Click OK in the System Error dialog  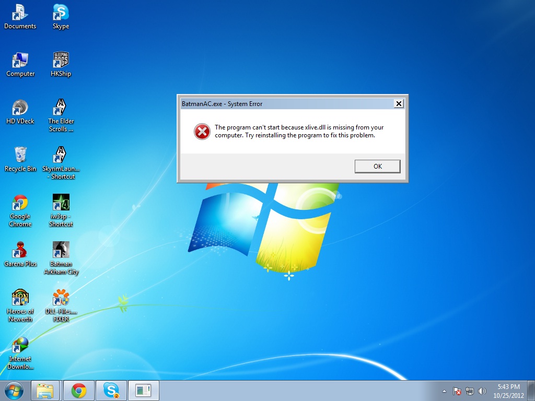tap(377, 166)
